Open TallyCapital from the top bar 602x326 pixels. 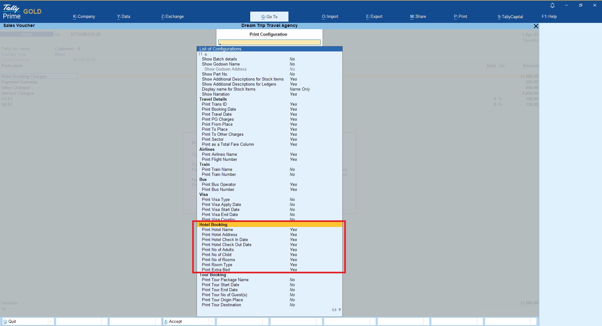[x=510, y=17]
